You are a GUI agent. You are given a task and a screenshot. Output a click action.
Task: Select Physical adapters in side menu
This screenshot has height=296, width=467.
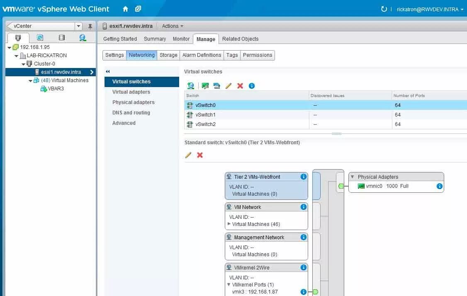click(x=142, y=102)
